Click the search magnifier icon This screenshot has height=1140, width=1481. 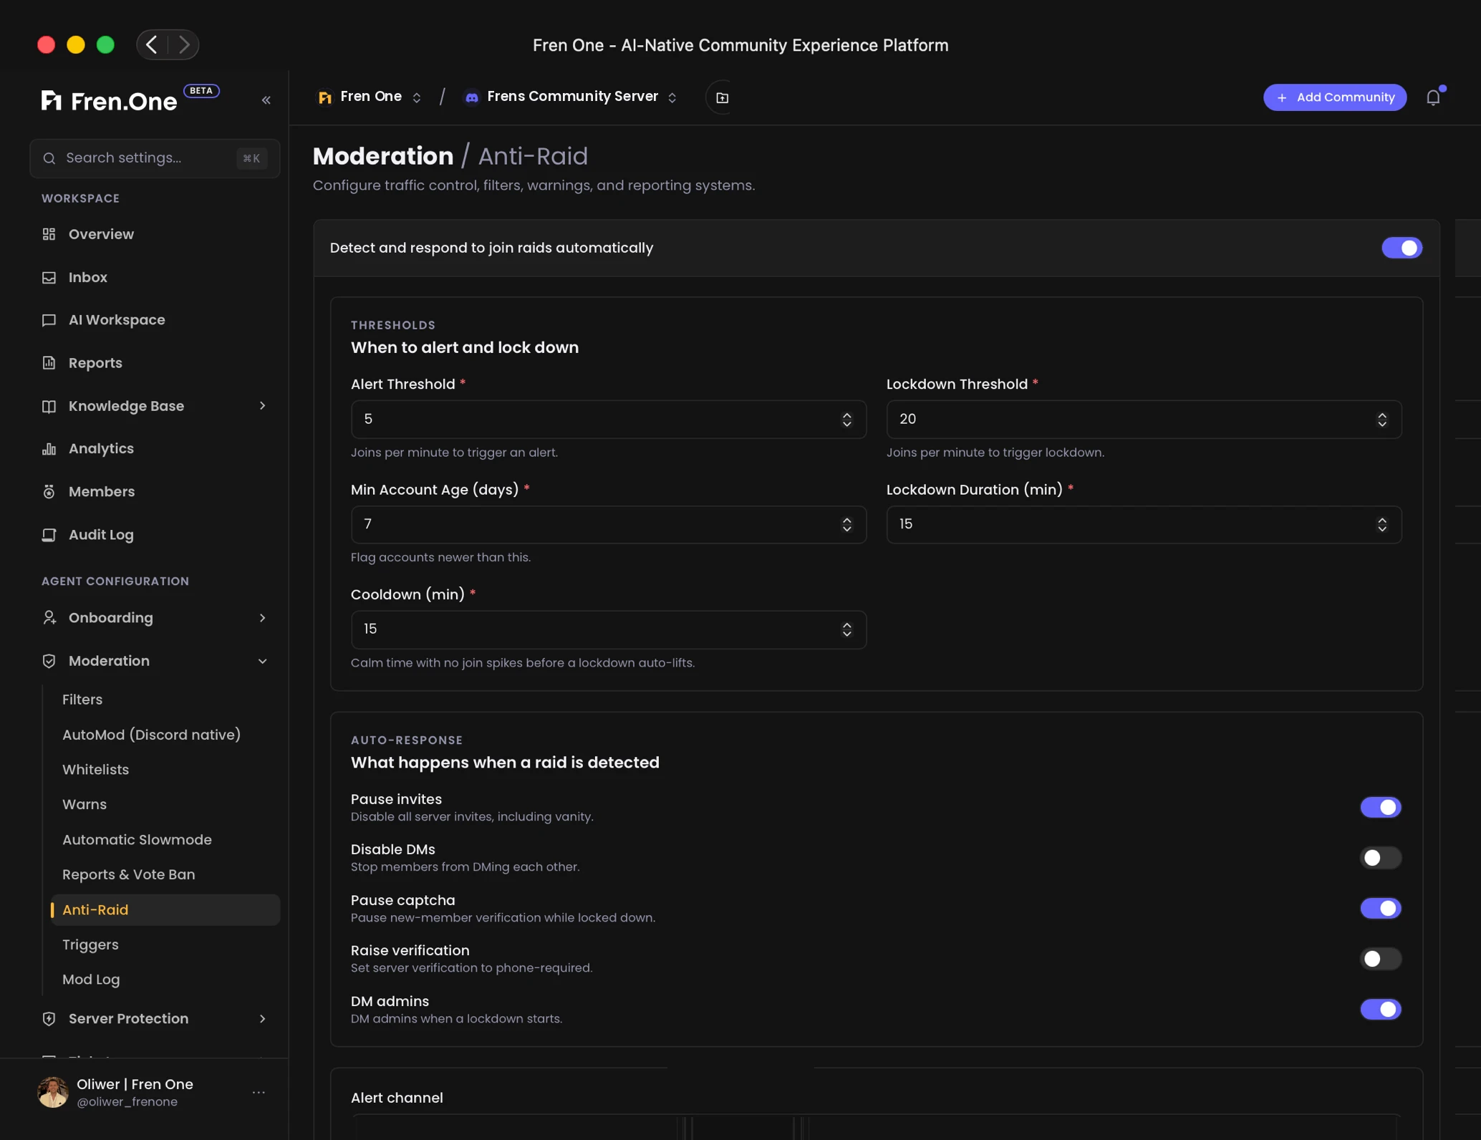tap(49, 158)
